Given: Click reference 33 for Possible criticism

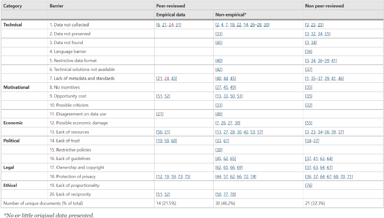Looking at the screenshot, I should click(218, 105).
